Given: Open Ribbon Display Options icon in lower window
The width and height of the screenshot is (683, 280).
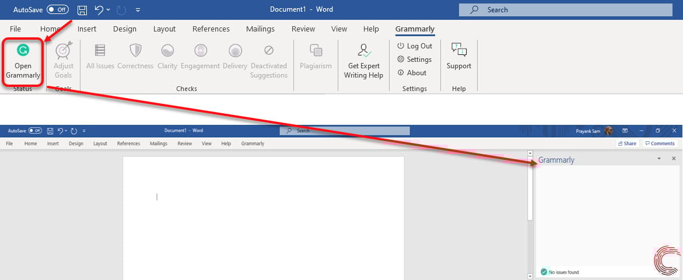Looking at the screenshot, I should tap(625, 131).
